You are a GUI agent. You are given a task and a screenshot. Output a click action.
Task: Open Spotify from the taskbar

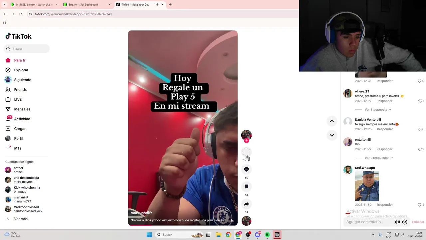pyautogui.click(x=267, y=235)
